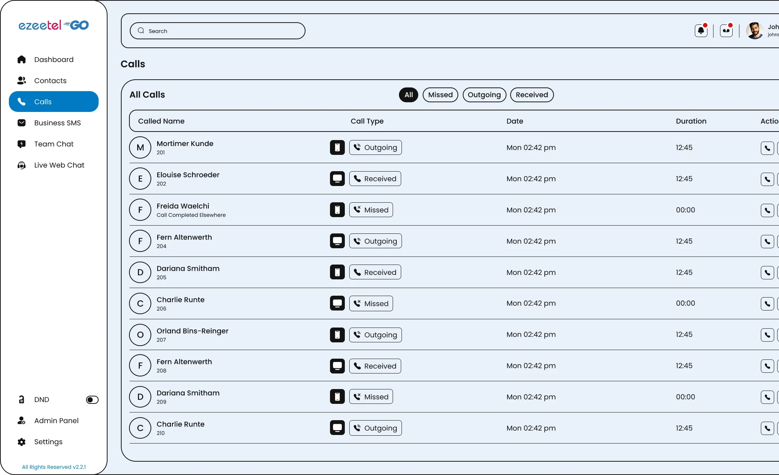Image resolution: width=779 pixels, height=475 pixels.
Task: Open the Admin Panel link
Action: click(56, 421)
